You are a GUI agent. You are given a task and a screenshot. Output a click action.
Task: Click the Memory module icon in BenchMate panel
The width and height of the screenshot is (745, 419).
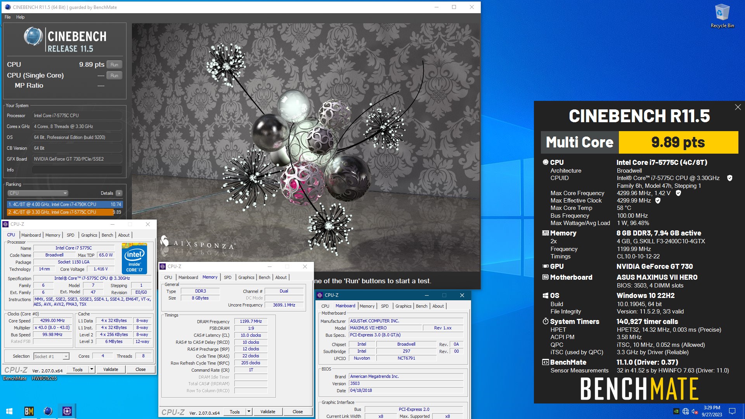click(545, 233)
